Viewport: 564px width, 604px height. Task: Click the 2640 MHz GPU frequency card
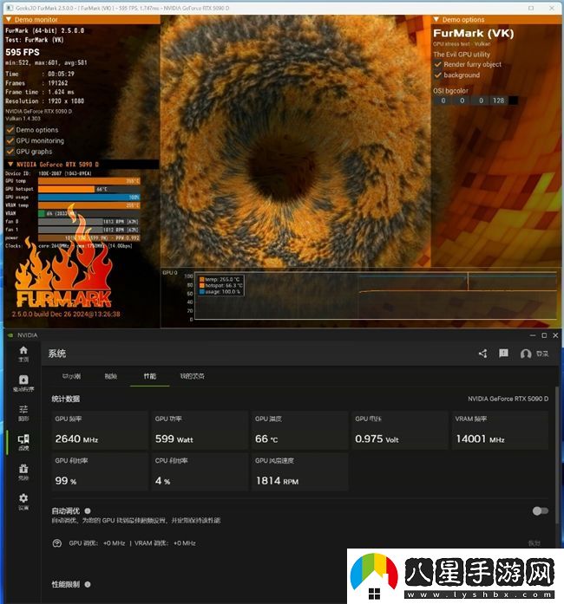pyautogui.click(x=100, y=431)
